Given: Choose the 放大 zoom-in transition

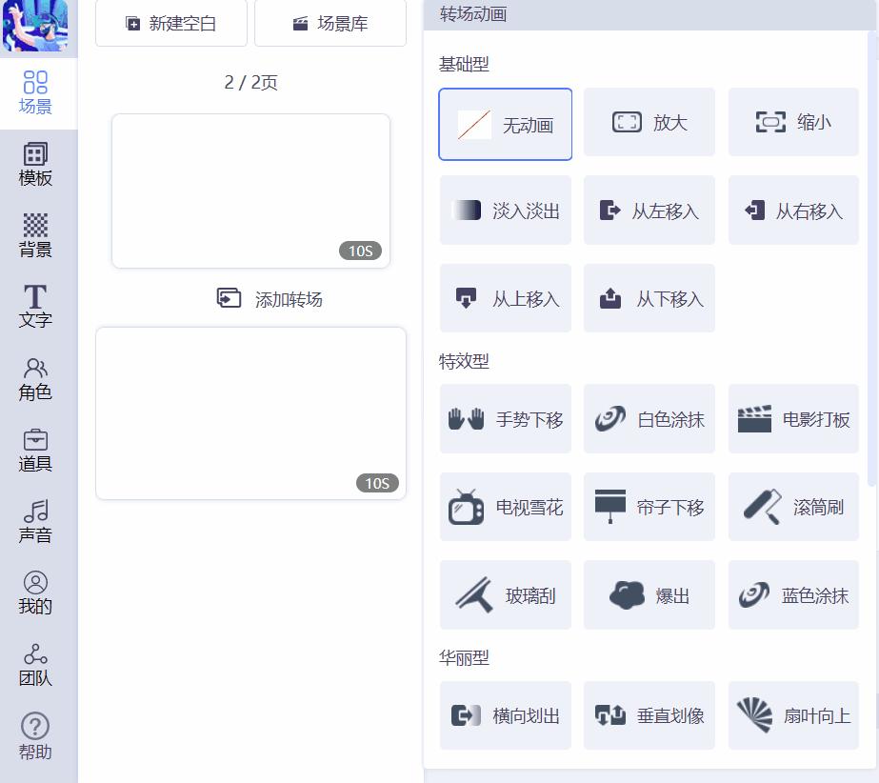Looking at the screenshot, I should click(649, 122).
